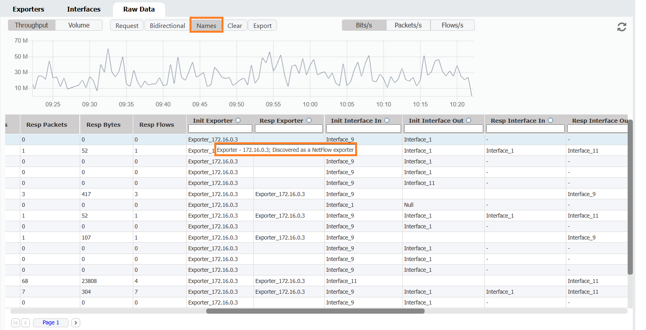Go to first page pagination icon
The width and height of the screenshot is (646, 330).
coord(16,322)
